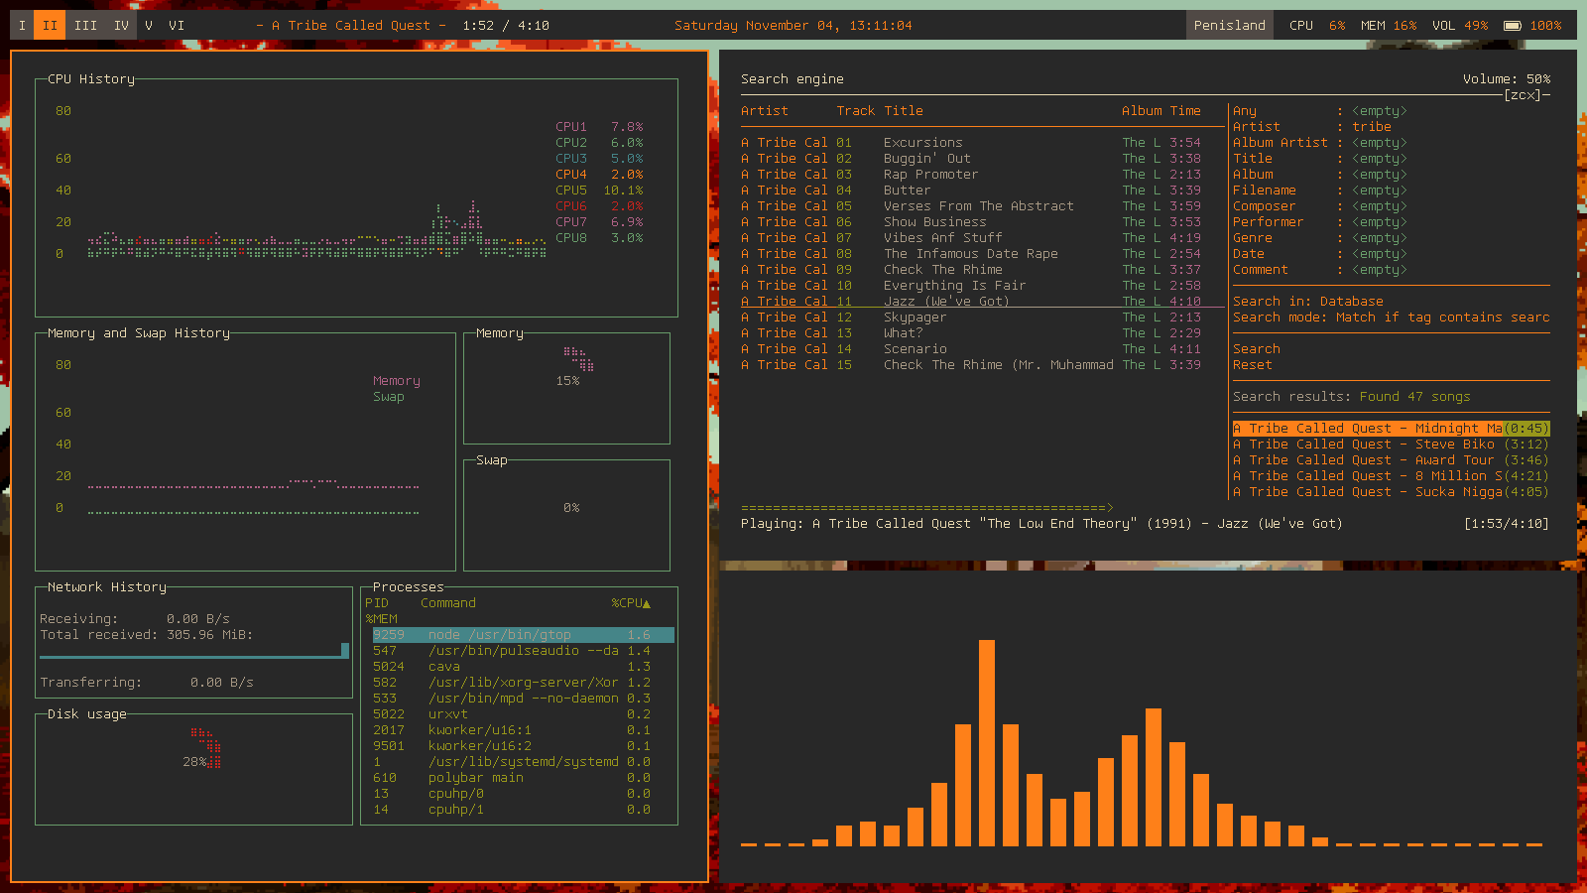Viewport: 1587px width, 893px height.
Task: Select the Artist search field value
Action: click(1371, 127)
